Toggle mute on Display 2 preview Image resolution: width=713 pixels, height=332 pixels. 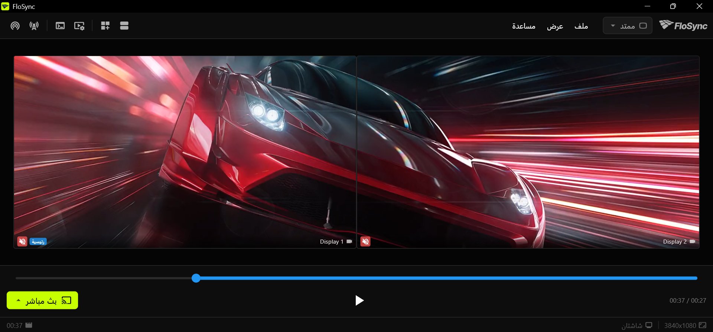click(365, 241)
